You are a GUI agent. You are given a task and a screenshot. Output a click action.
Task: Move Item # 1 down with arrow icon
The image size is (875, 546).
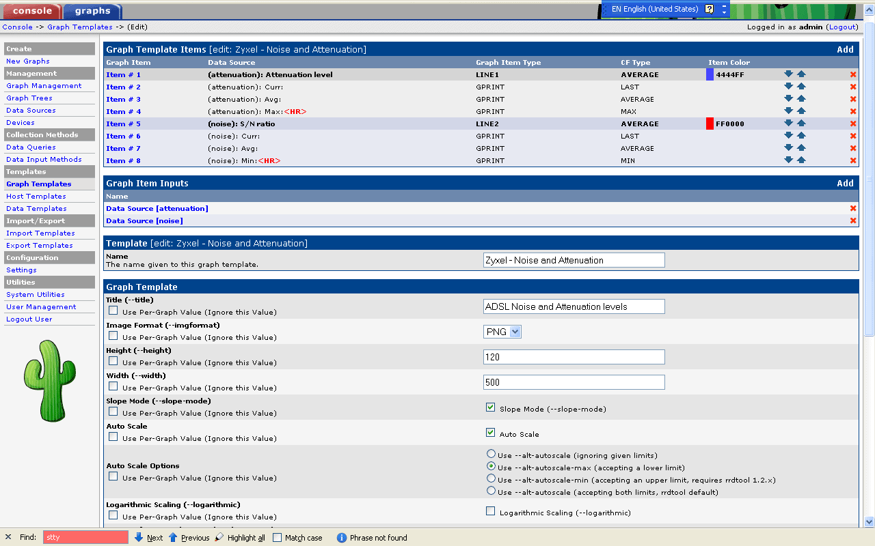pos(788,74)
